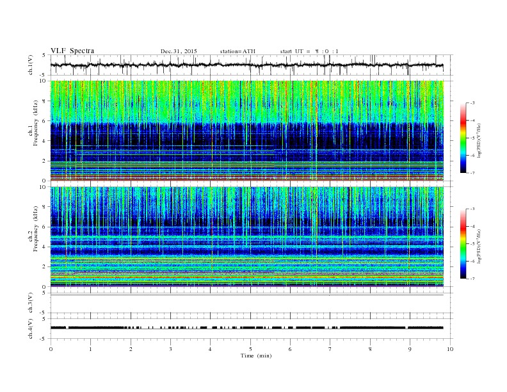Click the "start UT = 8 : 0 : 1" text

pos(309,51)
